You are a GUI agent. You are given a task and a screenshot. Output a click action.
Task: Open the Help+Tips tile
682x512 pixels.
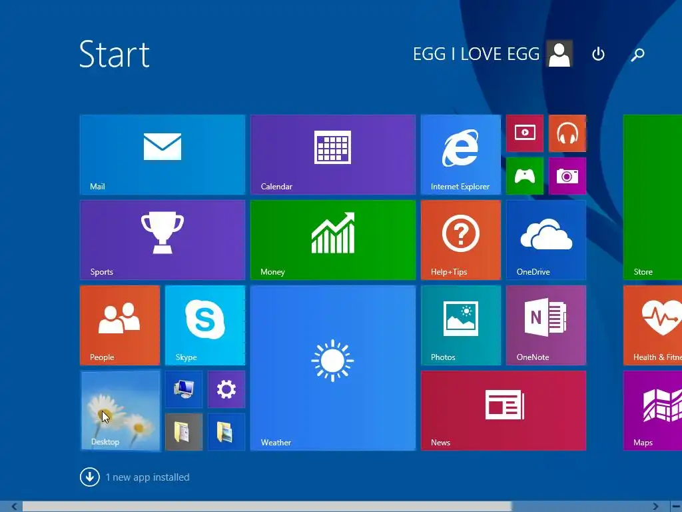[x=461, y=240]
